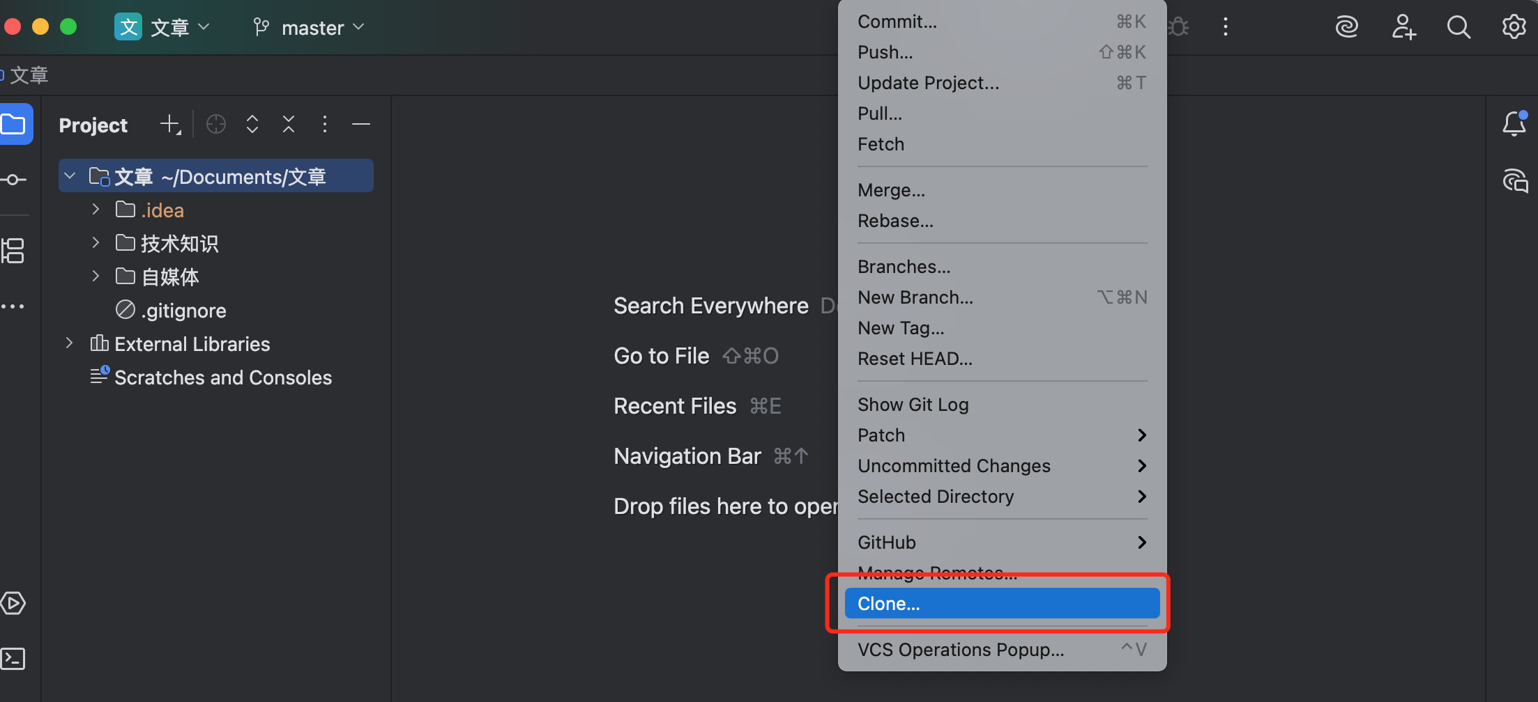Click the Commit tool window icon
The image size is (1538, 702).
point(14,180)
